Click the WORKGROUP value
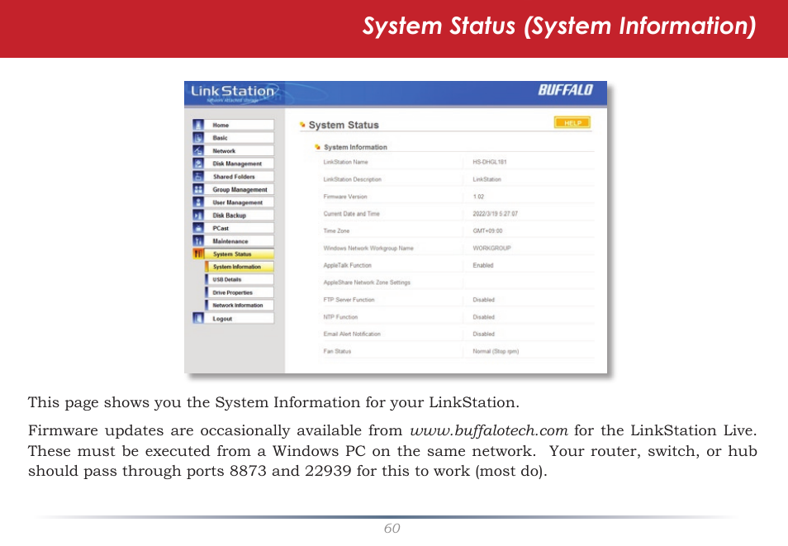This screenshot has height=546, width=788. [491, 248]
